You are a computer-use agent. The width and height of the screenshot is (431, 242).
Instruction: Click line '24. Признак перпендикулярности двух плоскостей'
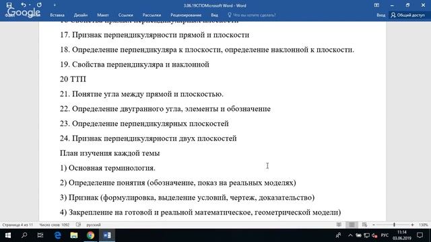point(148,138)
